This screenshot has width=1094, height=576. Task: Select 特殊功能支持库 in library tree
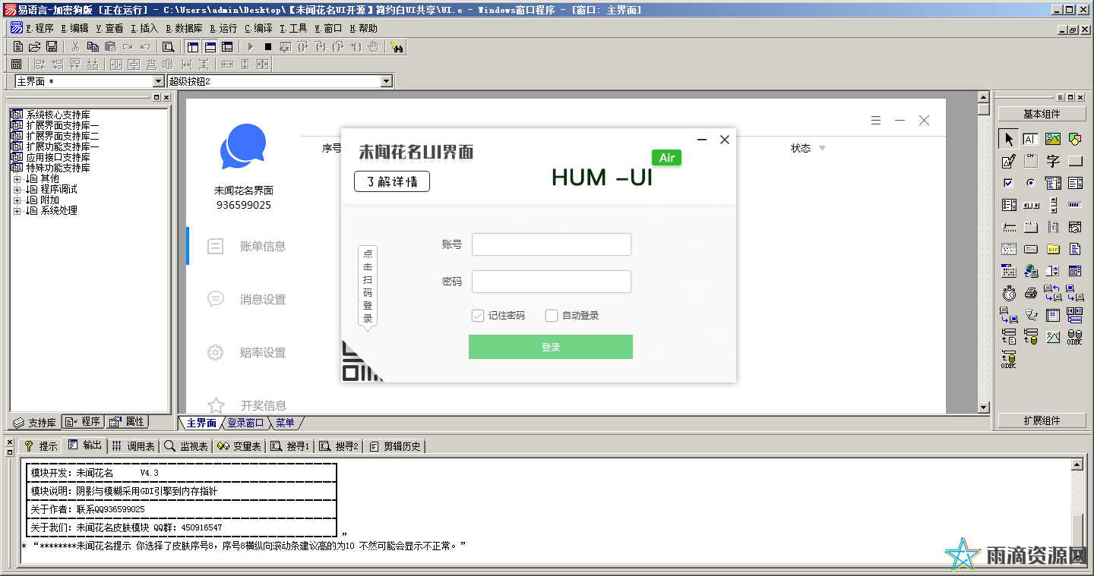(x=58, y=168)
